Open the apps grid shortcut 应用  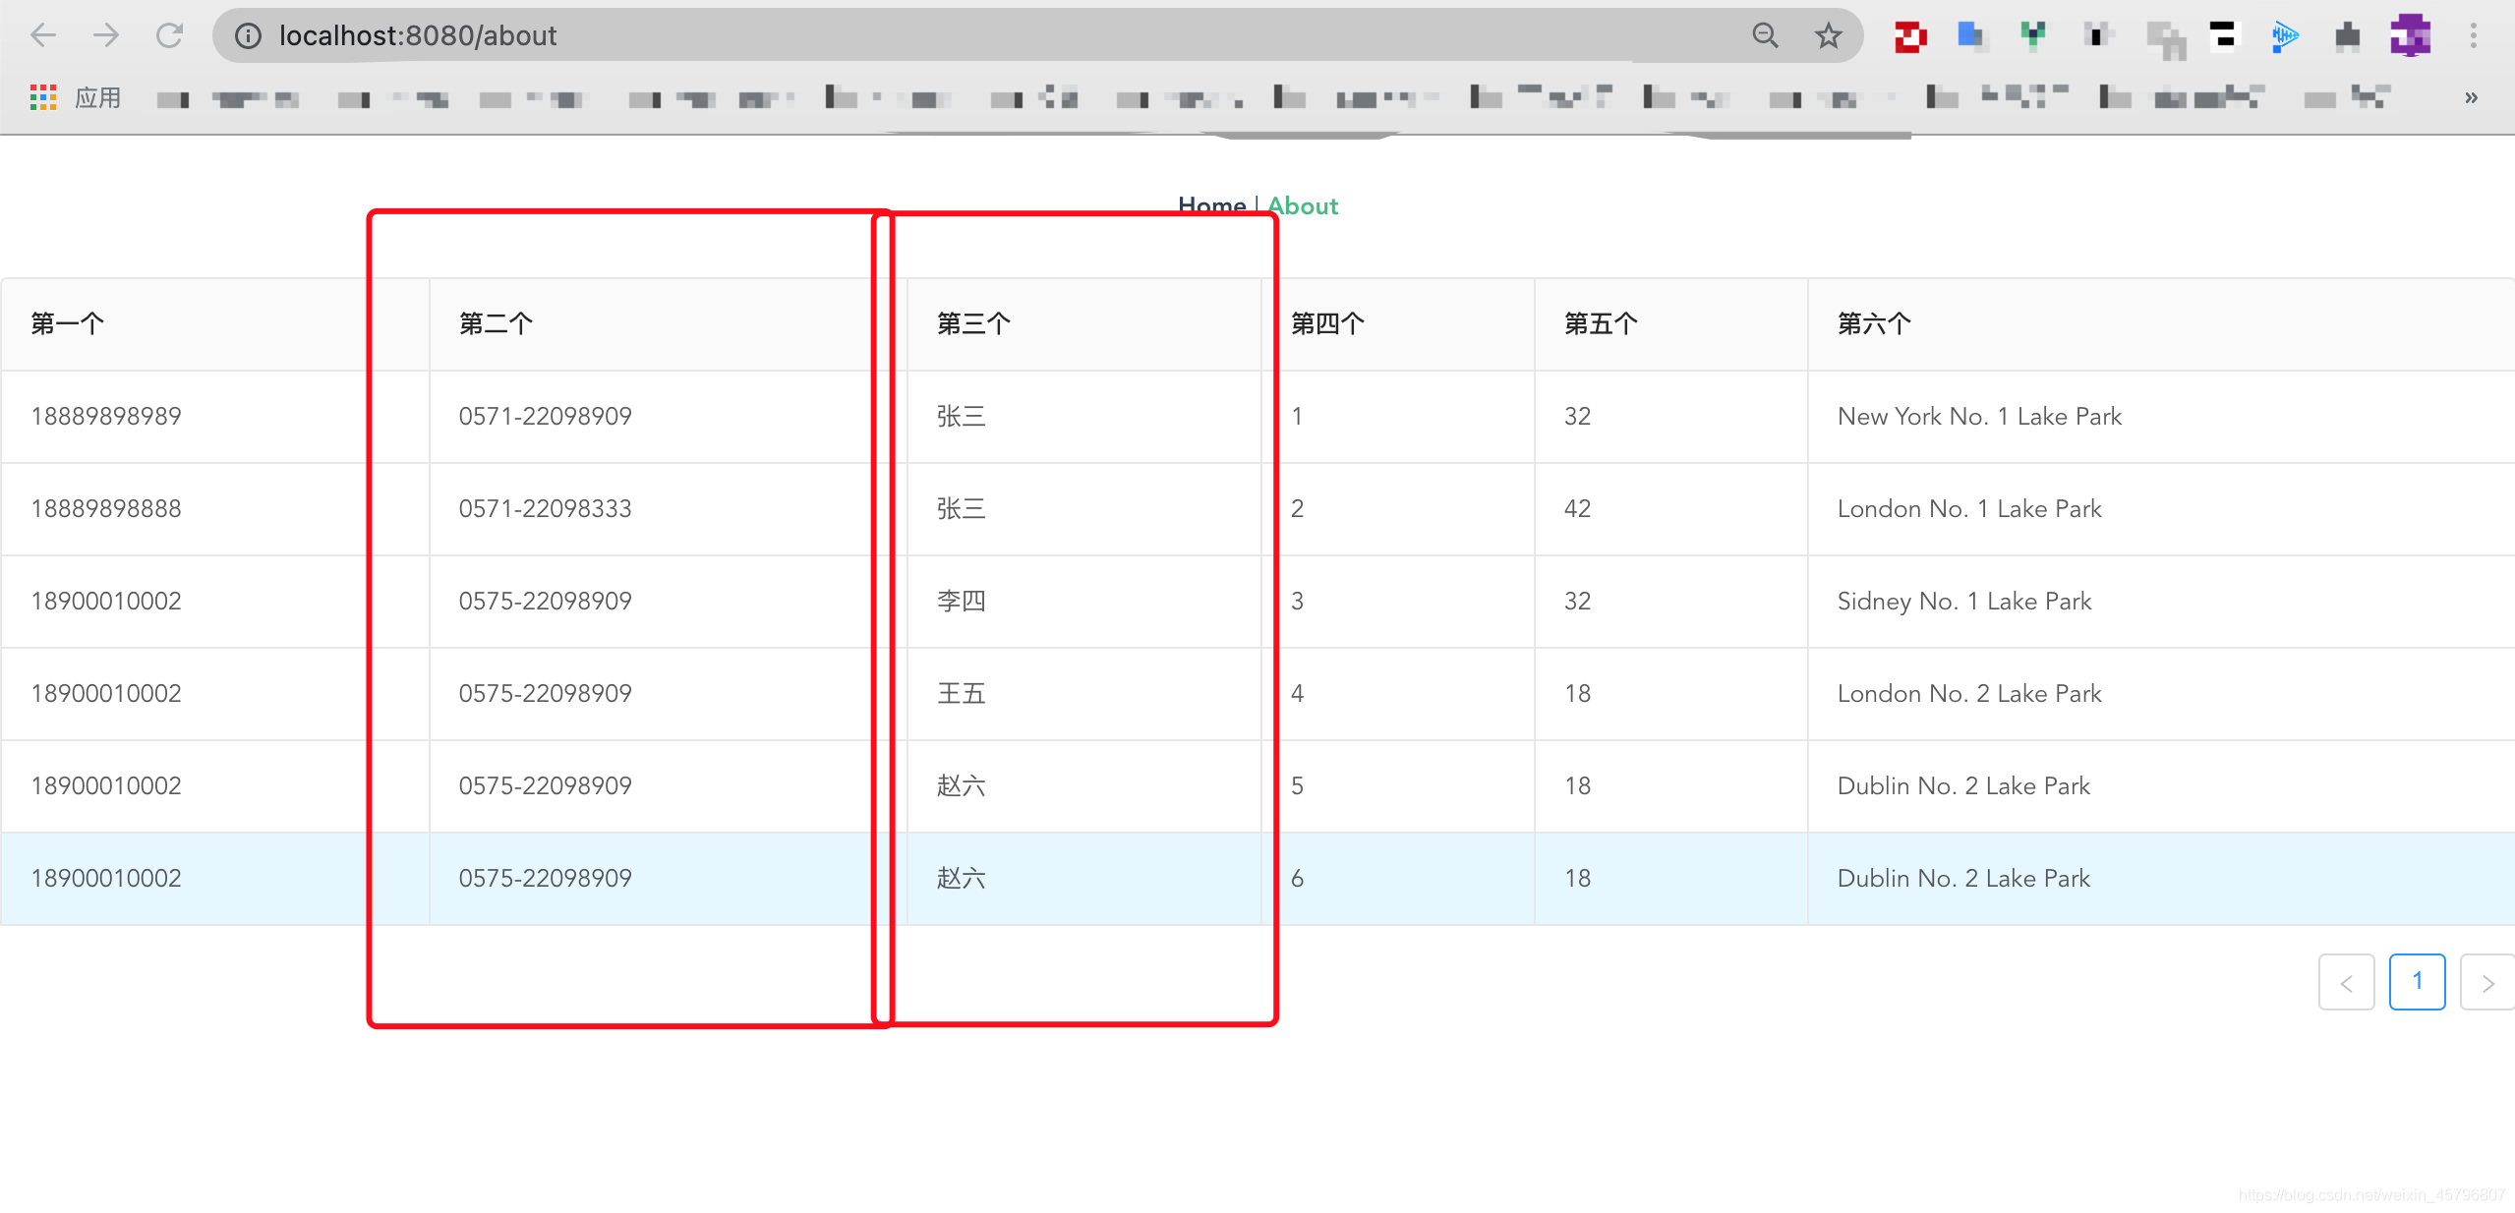click(77, 97)
